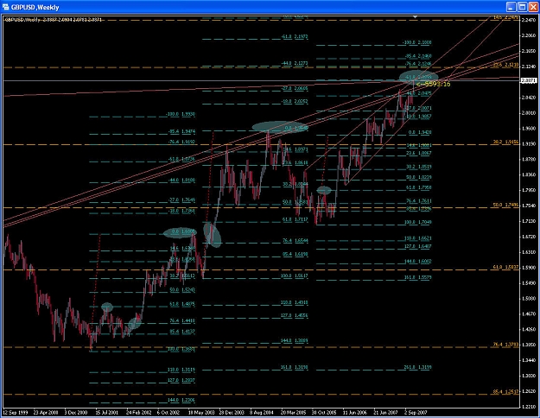Select the '261.8 1.3199' Fibonacci level label

click(x=417, y=367)
